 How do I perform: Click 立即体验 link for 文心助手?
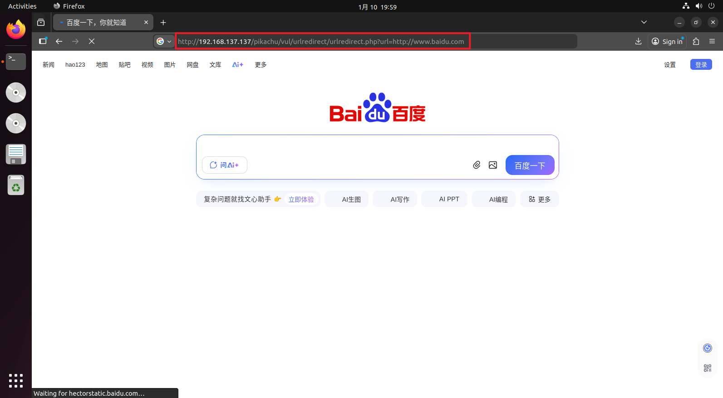click(301, 199)
